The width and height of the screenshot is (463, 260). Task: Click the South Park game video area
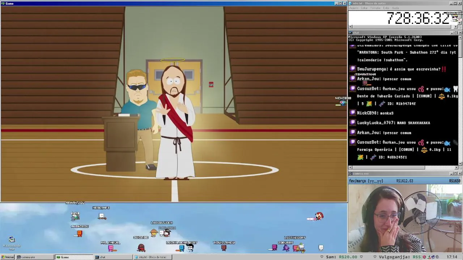[174, 104]
